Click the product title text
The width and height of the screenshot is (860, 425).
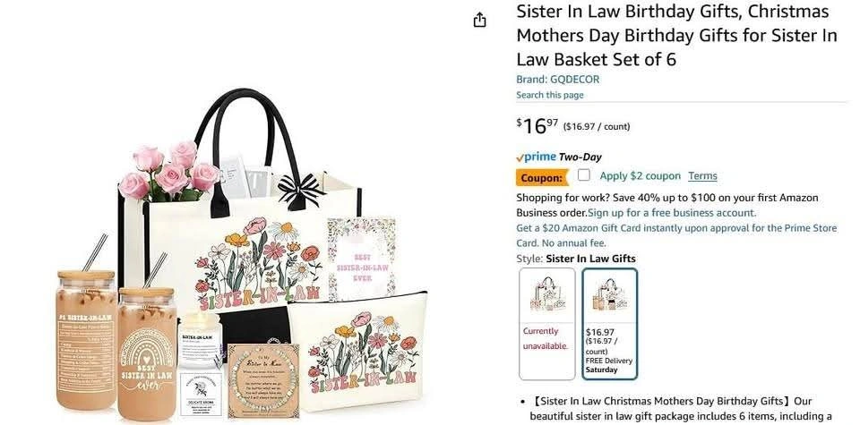pyautogui.click(x=676, y=35)
